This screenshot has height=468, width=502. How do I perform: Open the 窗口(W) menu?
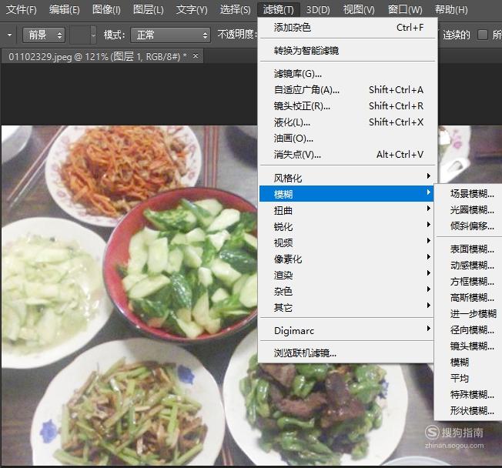tap(405, 10)
